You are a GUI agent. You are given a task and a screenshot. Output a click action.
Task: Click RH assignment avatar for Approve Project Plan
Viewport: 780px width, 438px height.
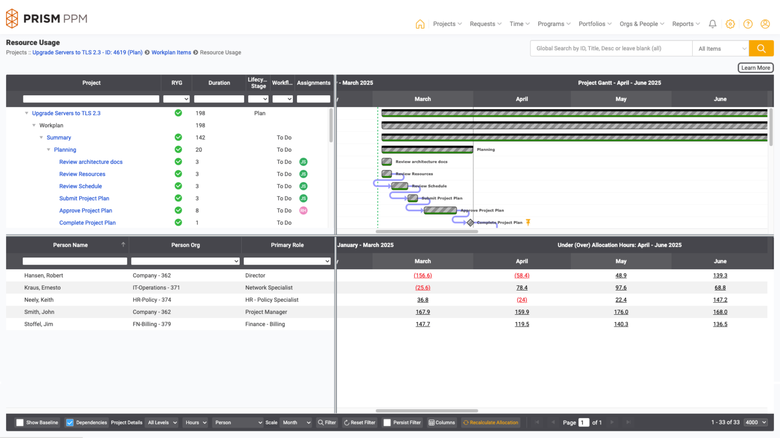click(303, 210)
